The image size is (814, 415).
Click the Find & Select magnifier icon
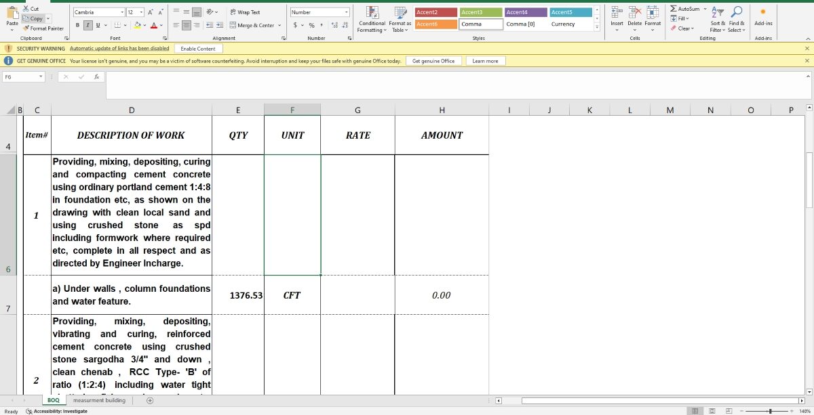coord(736,12)
